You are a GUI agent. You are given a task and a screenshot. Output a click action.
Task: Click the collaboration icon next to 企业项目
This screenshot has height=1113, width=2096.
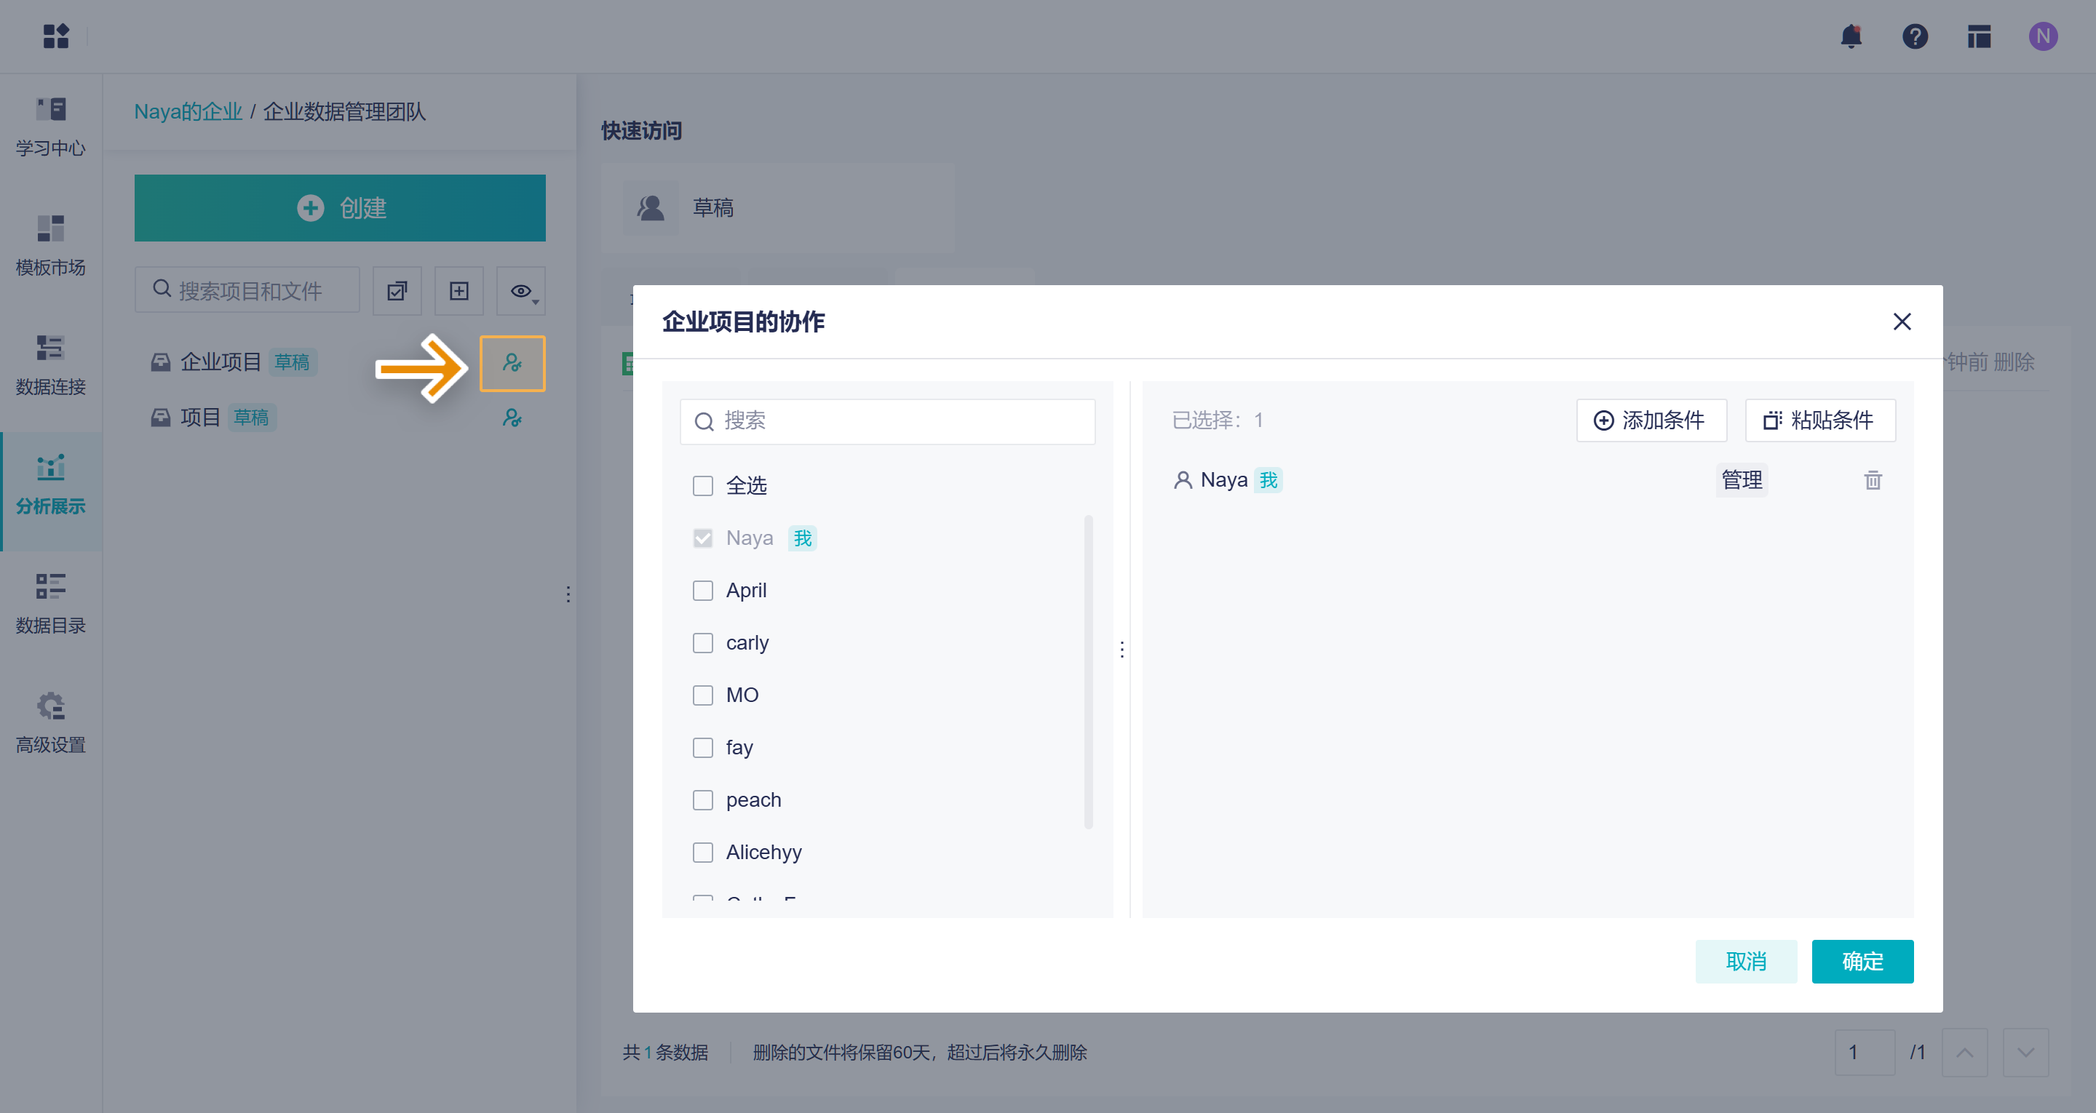512,363
